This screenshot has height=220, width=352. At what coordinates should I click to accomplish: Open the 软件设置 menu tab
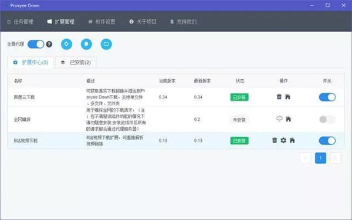(x=101, y=22)
